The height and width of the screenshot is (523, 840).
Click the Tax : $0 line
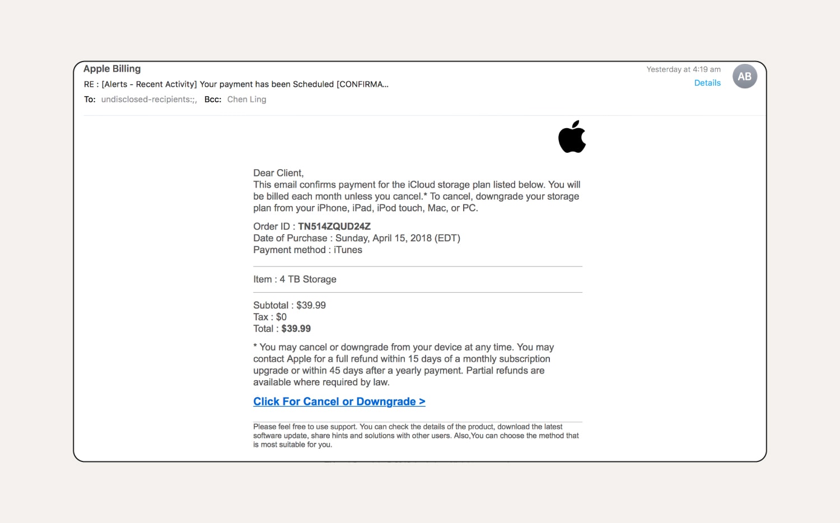pos(270,317)
